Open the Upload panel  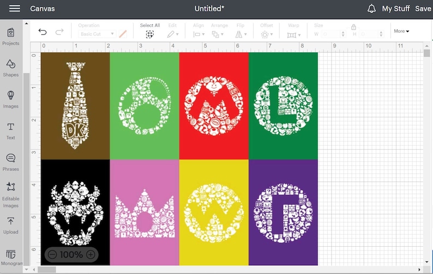click(11, 225)
